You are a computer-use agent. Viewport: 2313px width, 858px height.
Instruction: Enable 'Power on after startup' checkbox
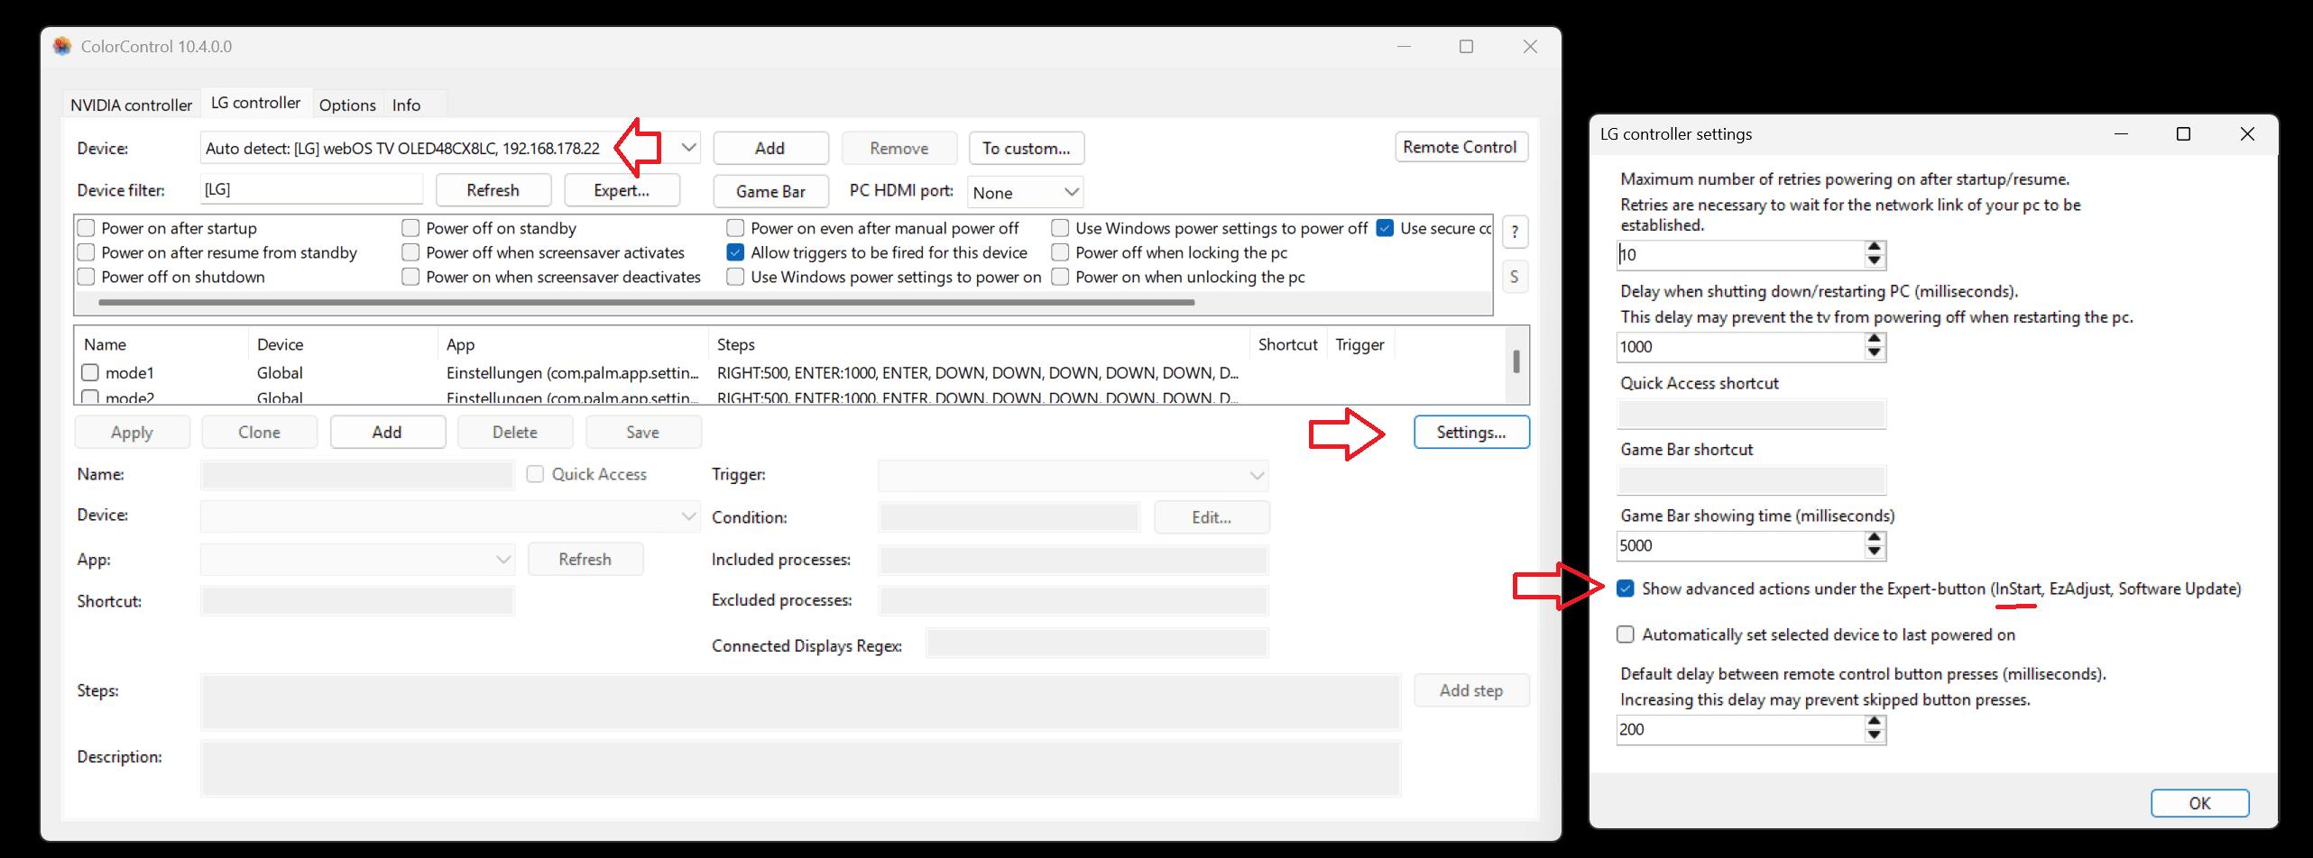(87, 228)
